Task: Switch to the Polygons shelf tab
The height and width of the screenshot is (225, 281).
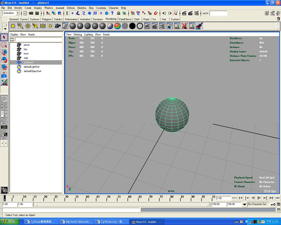Action: [x=46, y=19]
